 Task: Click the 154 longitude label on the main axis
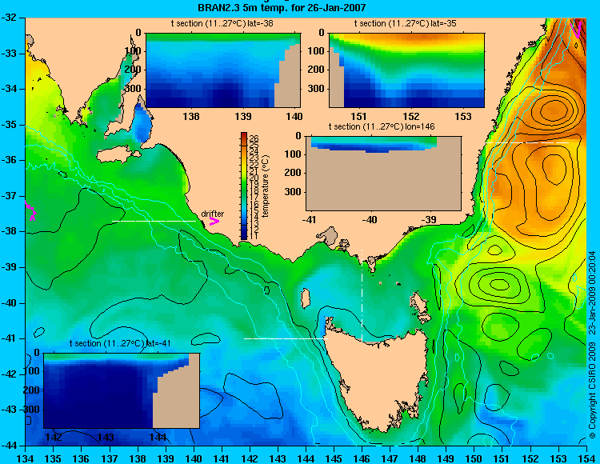[586, 458]
